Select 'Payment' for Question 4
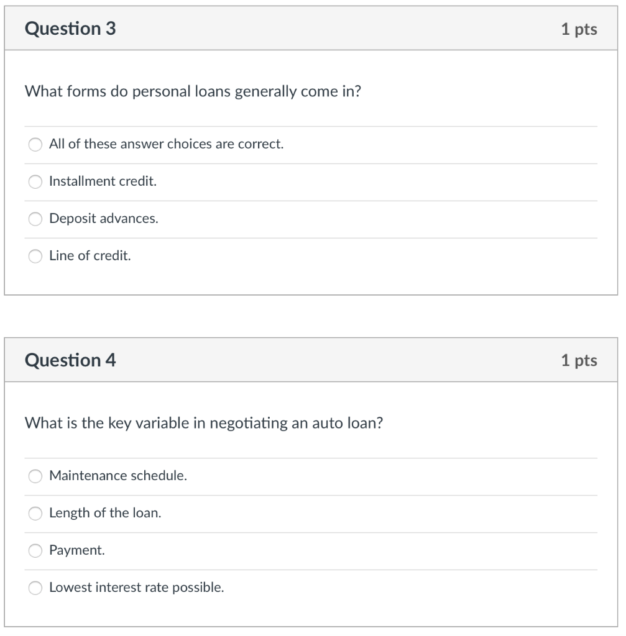The image size is (626, 636). (35, 550)
